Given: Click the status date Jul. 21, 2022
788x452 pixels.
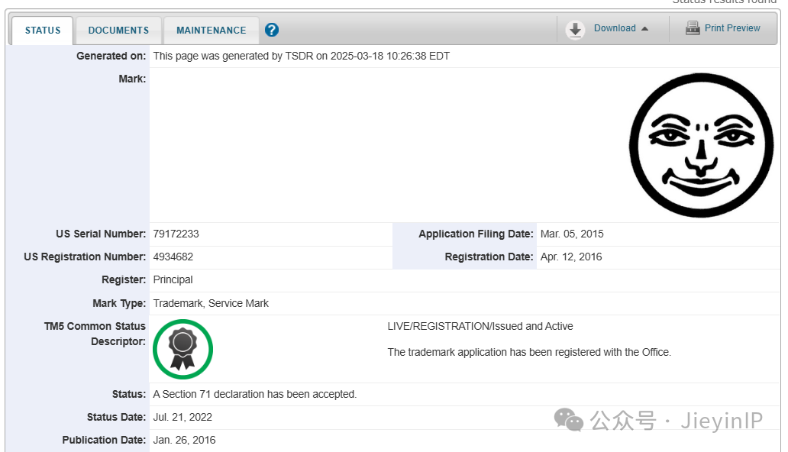Looking at the screenshot, I should pyautogui.click(x=182, y=418).
